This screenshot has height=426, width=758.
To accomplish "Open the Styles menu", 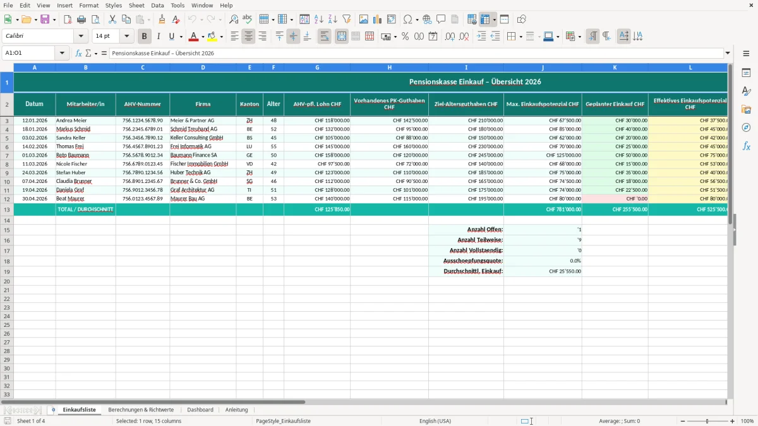I will tap(114, 5).
